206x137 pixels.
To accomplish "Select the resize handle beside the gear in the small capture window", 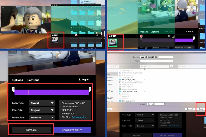I will (x=100, y=35).
